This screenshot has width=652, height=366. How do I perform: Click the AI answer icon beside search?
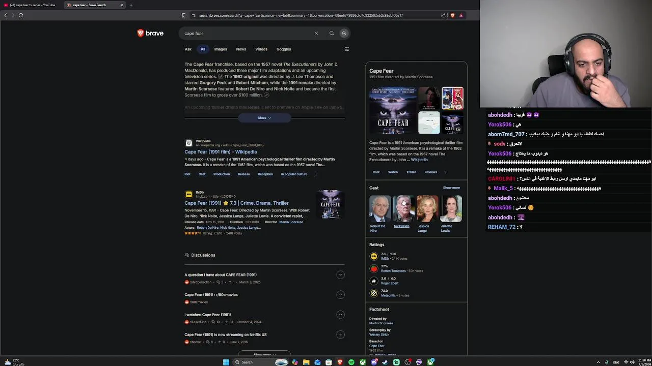pos(344,33)
